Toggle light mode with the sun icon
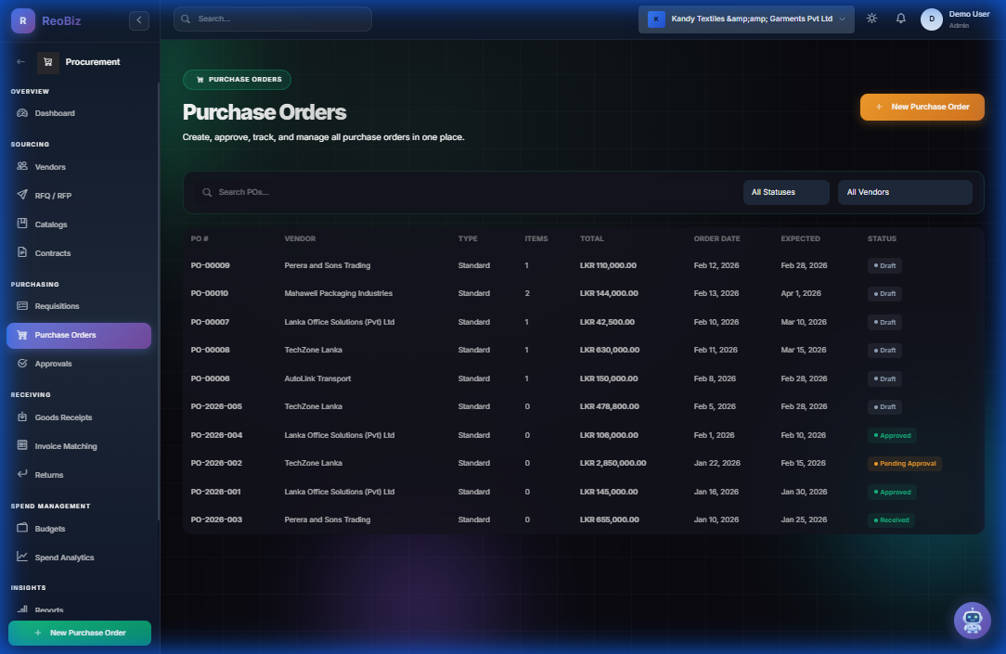 (x=871, y=18)
